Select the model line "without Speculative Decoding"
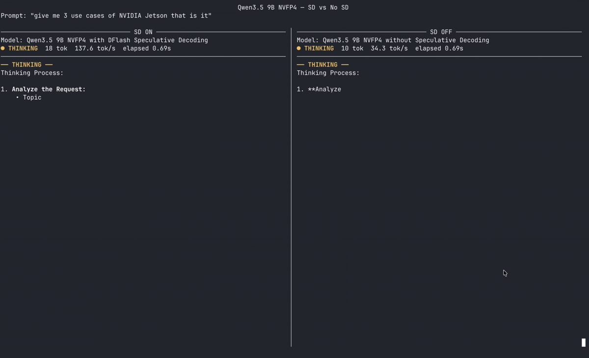Image resolution: width=589 pixels, height=358 pixels. tap(393, 40)
